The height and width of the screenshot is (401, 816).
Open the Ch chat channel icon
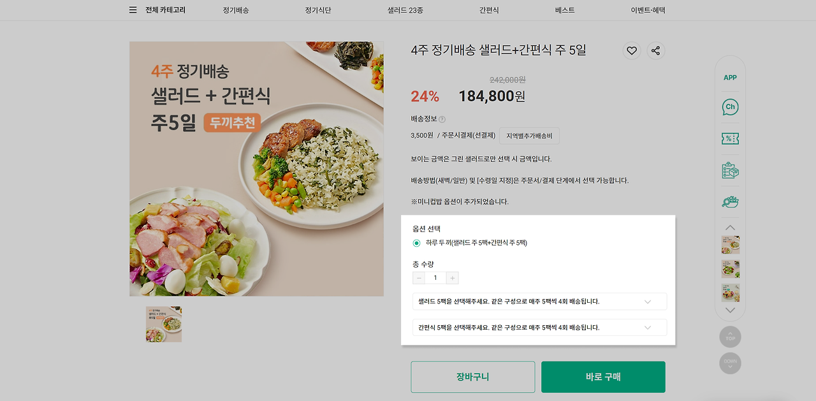tap(730, 106)
